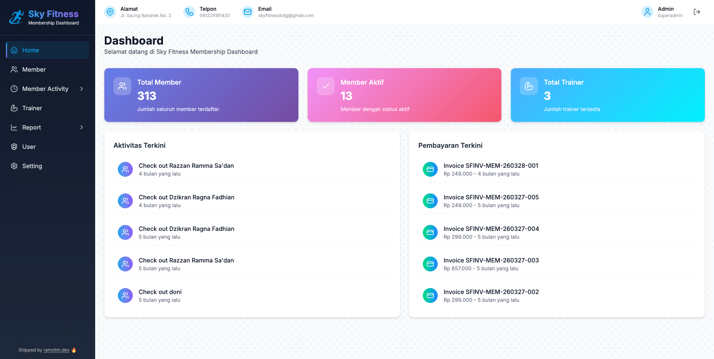
Task: Click Invoice SFINV-MEM-260328-001 text
Action: 491,166
